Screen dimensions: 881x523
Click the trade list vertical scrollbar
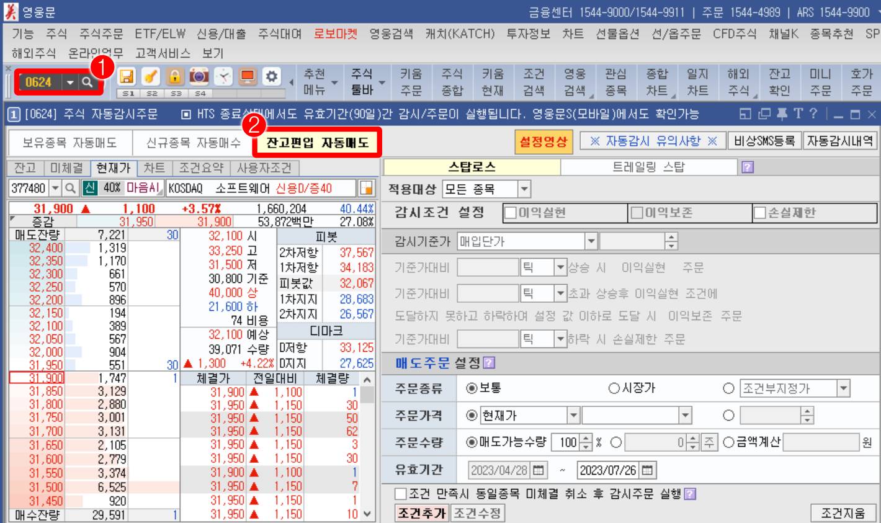(x=368, y=447)
